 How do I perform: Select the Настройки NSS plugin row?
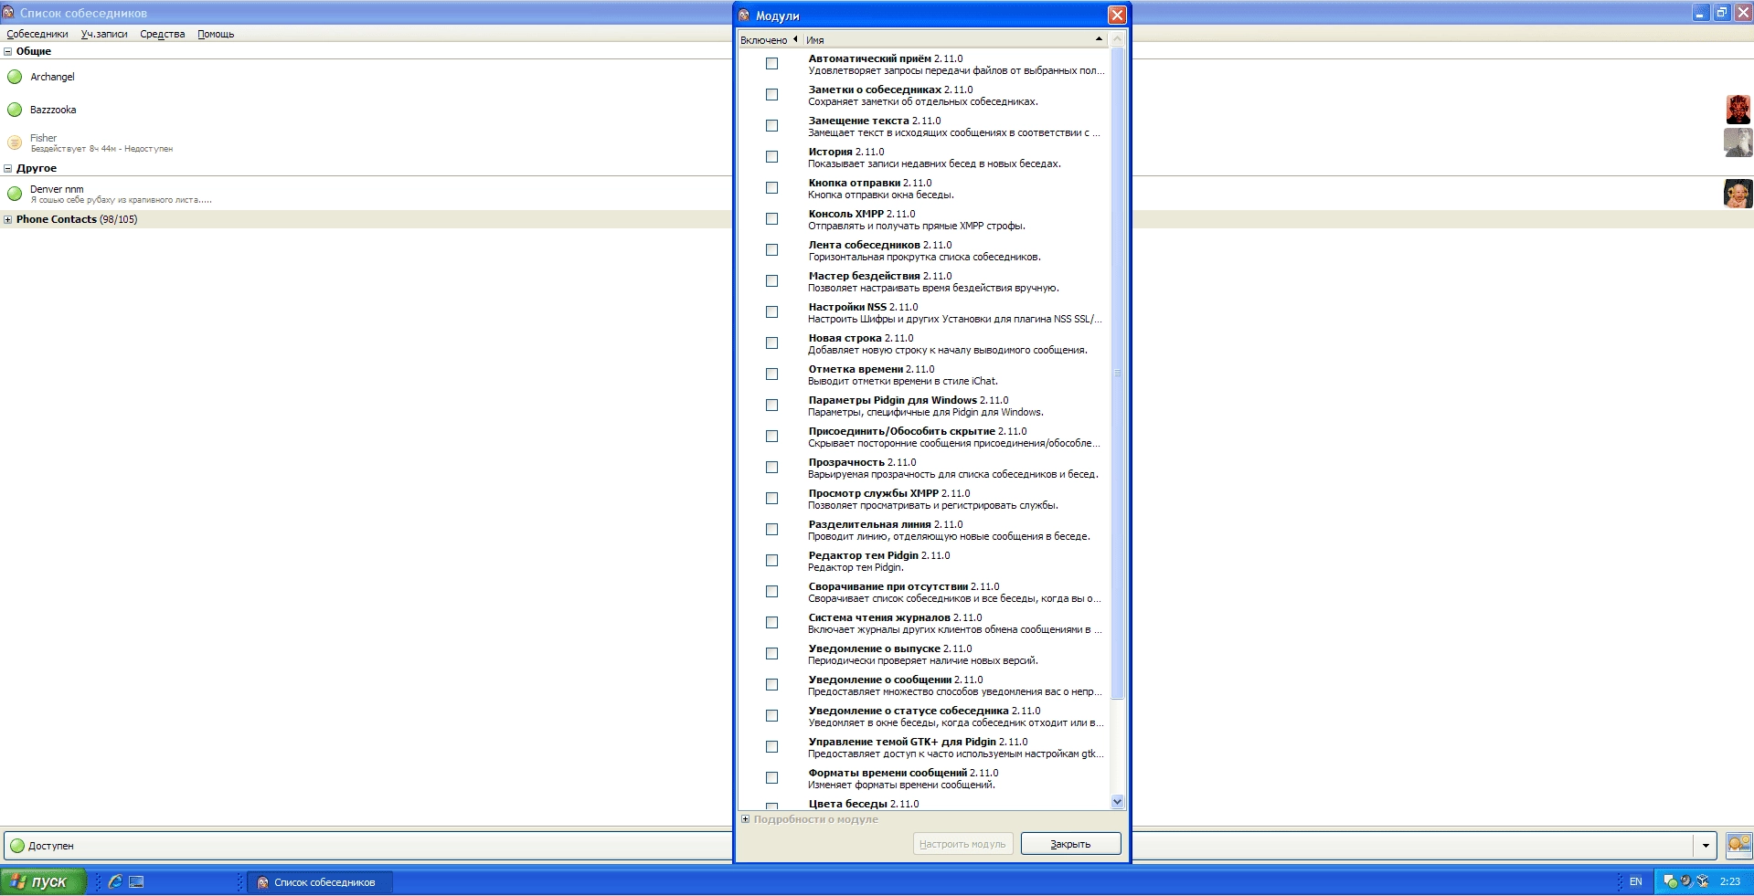click(923, 312)
